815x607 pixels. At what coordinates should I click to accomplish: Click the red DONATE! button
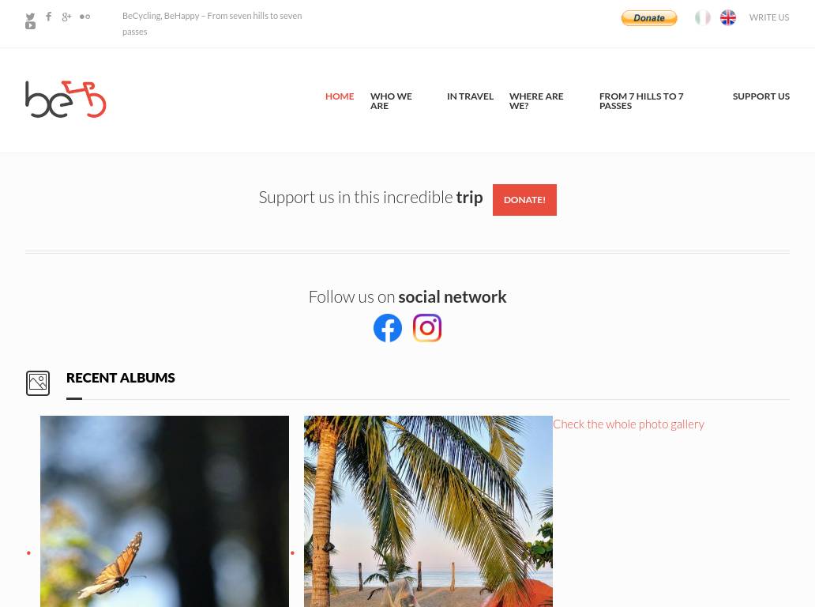coord(524,200)
